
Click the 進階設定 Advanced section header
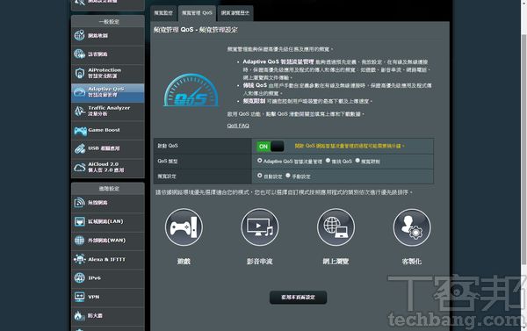[x=108, y=189]
